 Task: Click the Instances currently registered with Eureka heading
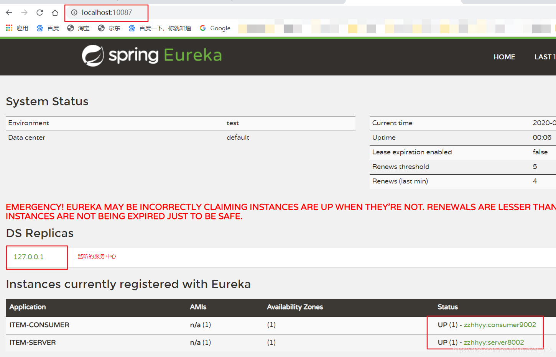tap(128, 284)
